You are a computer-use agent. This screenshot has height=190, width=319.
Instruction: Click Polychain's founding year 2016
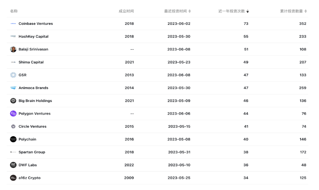click(129, 139)
